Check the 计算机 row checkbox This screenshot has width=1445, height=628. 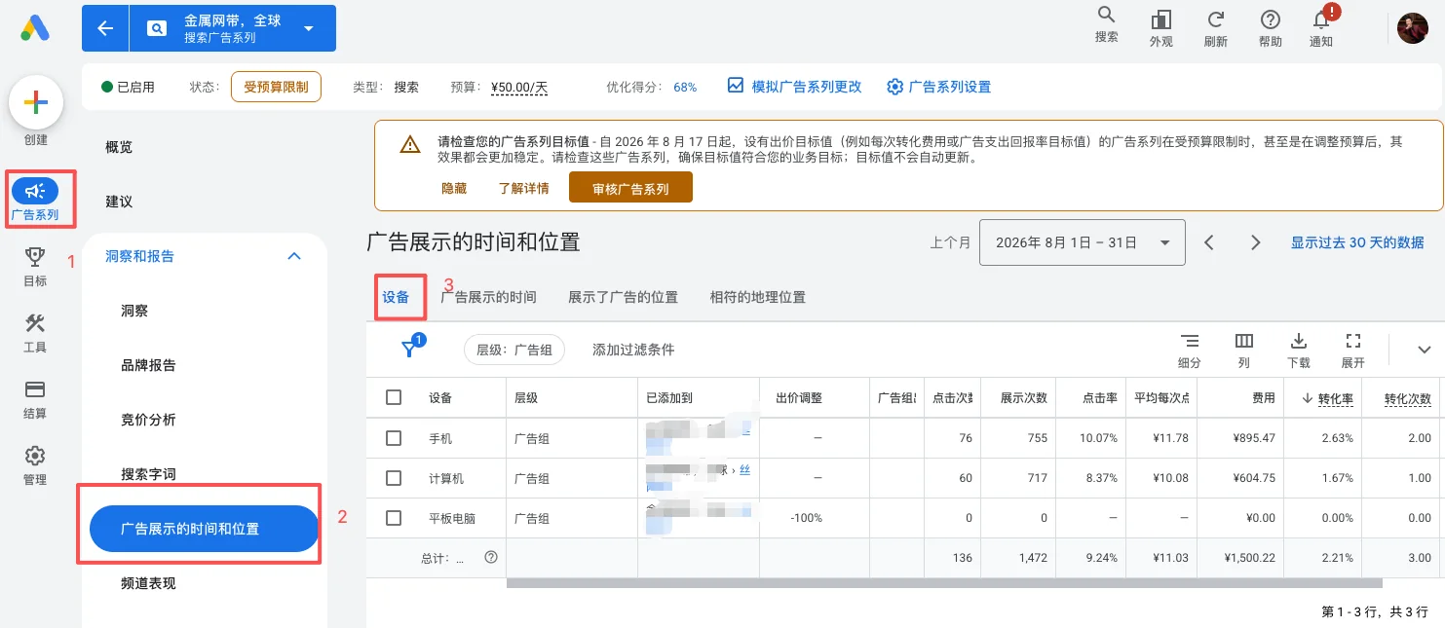(394, 478)
